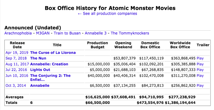Open the Annabelle 3 announced link
214x110 pixels.
[95, 33]
